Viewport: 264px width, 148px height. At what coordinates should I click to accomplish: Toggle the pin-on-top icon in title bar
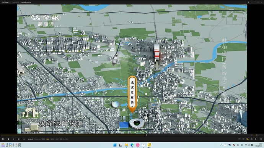pyautogui.click(x=249, y=2)
